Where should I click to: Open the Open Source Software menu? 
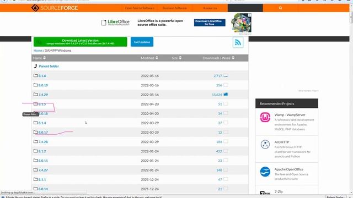click(x=140, y=8)
